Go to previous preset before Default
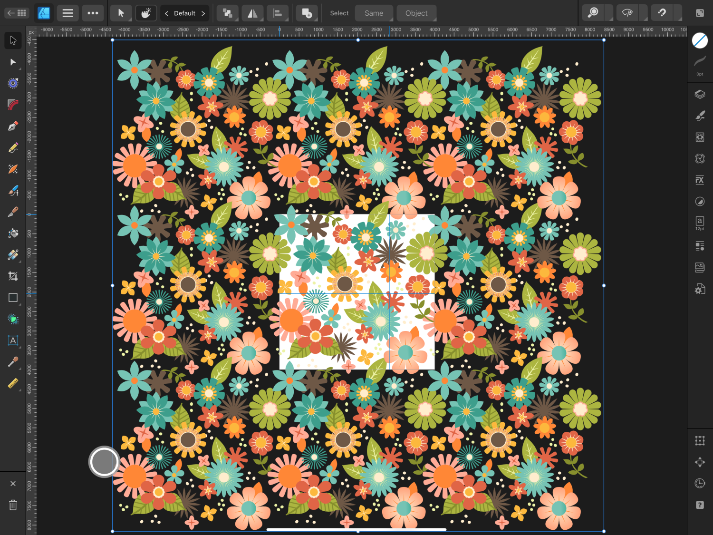713x535 pixels. pyautogui.click(x=166, y=13)
